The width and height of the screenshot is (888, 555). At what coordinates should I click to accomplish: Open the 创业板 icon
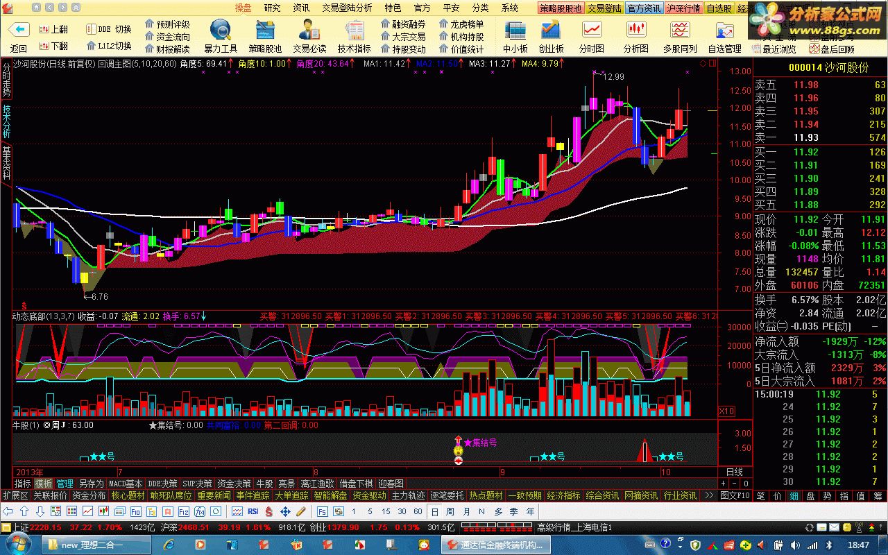tap(551, 30)
